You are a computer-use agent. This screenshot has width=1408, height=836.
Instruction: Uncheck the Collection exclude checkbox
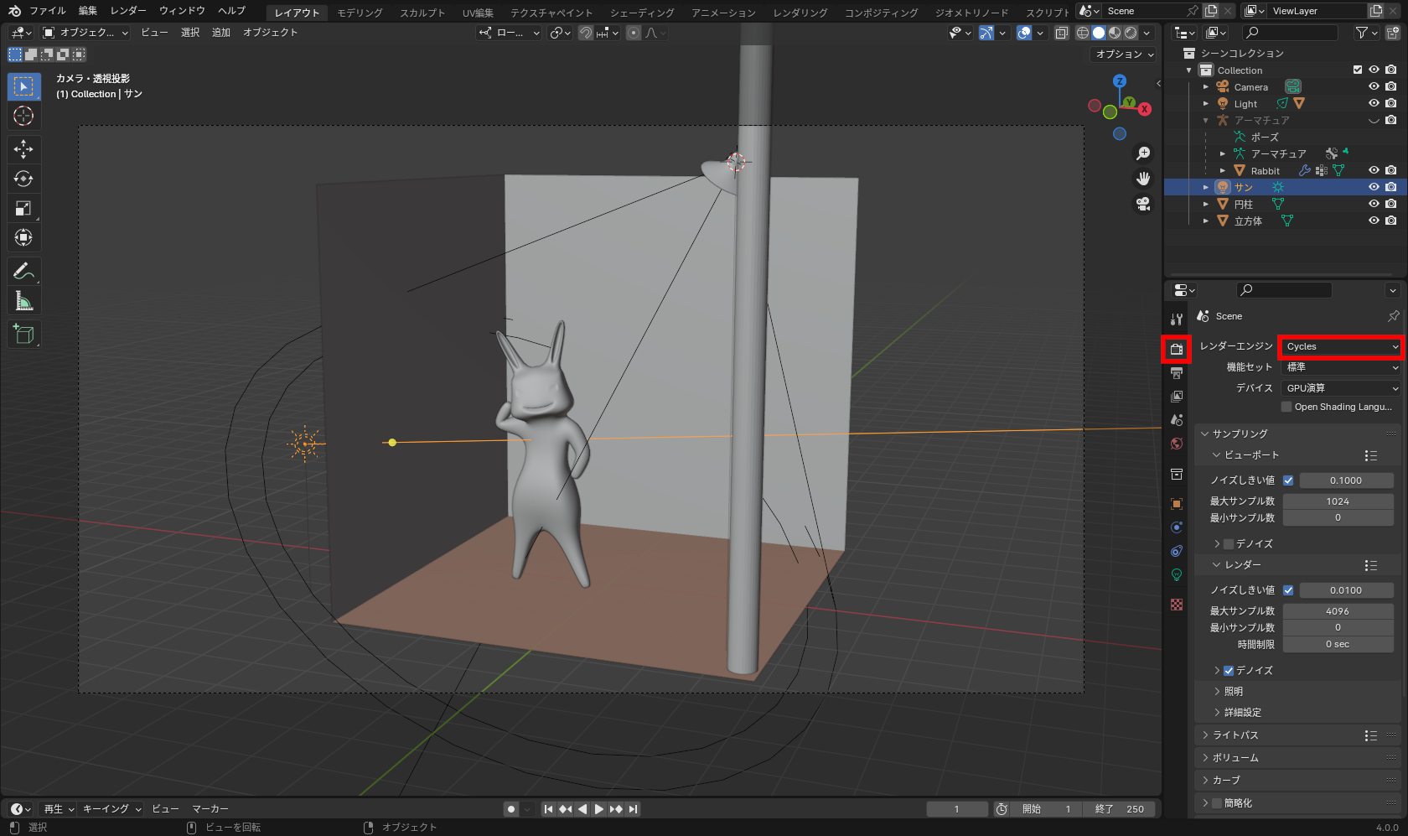click(x=1358, y=70)
